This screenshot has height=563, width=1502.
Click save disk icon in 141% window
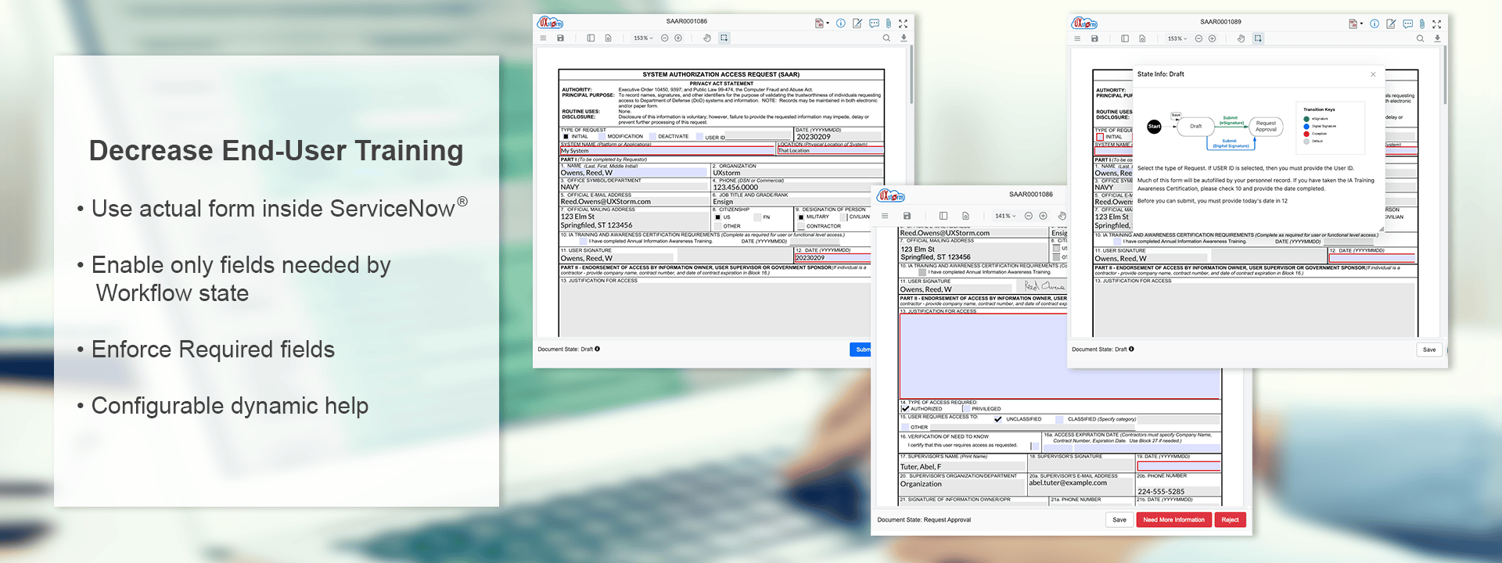point(907,216)
